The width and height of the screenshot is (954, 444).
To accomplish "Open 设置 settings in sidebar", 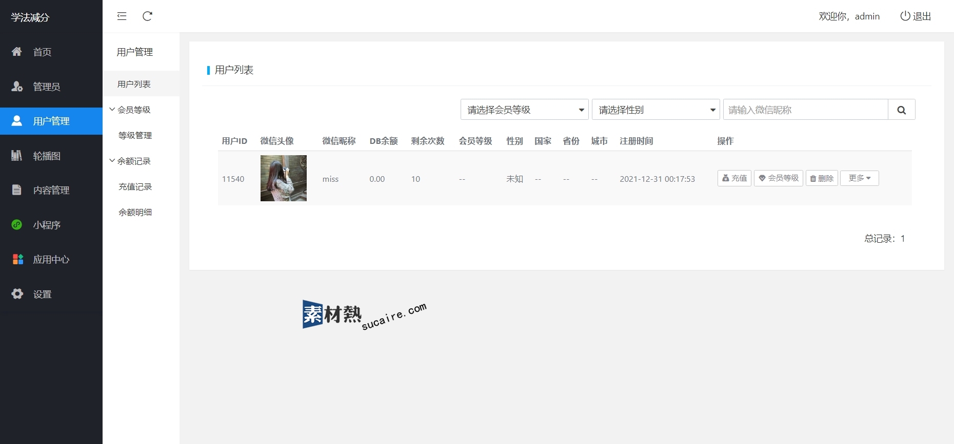I will point(42,294).
